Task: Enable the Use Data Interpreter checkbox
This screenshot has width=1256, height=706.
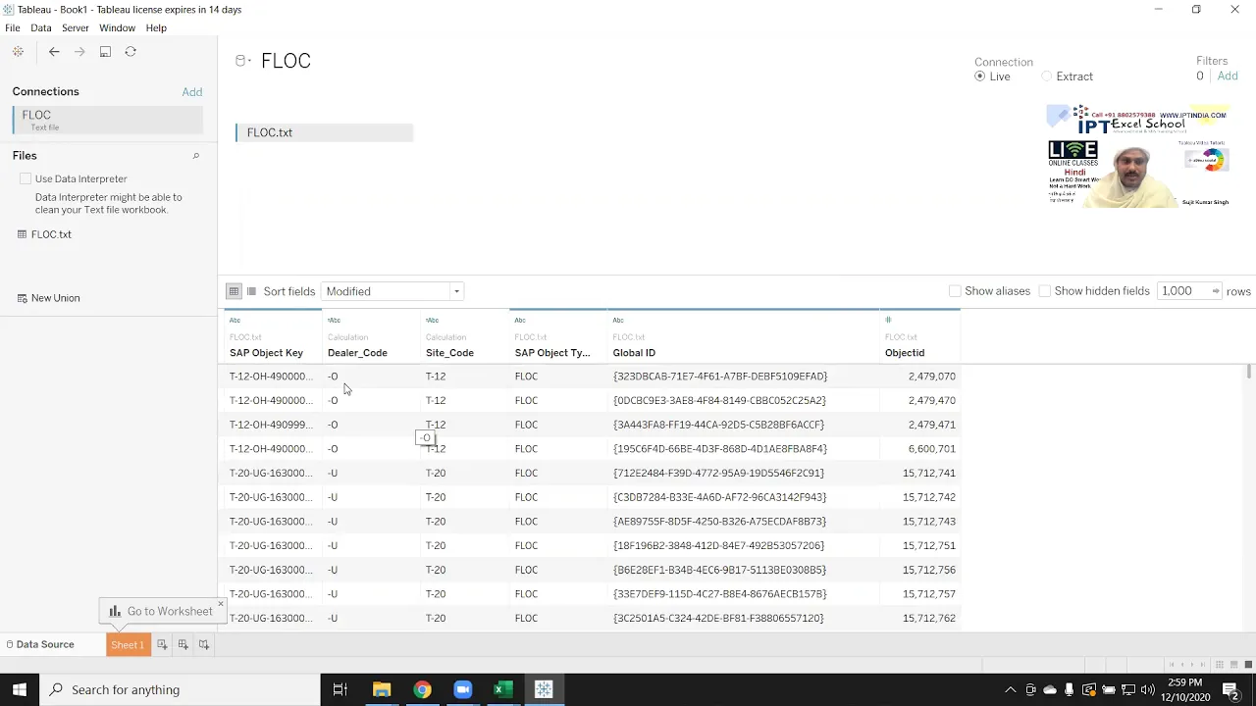Action: coord(26,178)
